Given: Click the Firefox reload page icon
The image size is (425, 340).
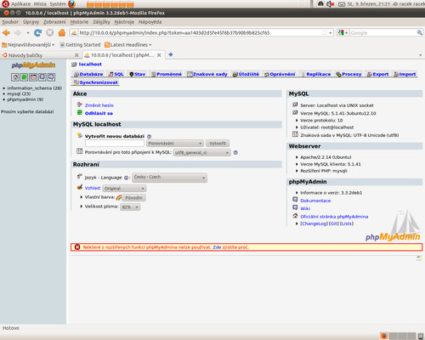Looking at the screenshot, I should click(37, 33).
